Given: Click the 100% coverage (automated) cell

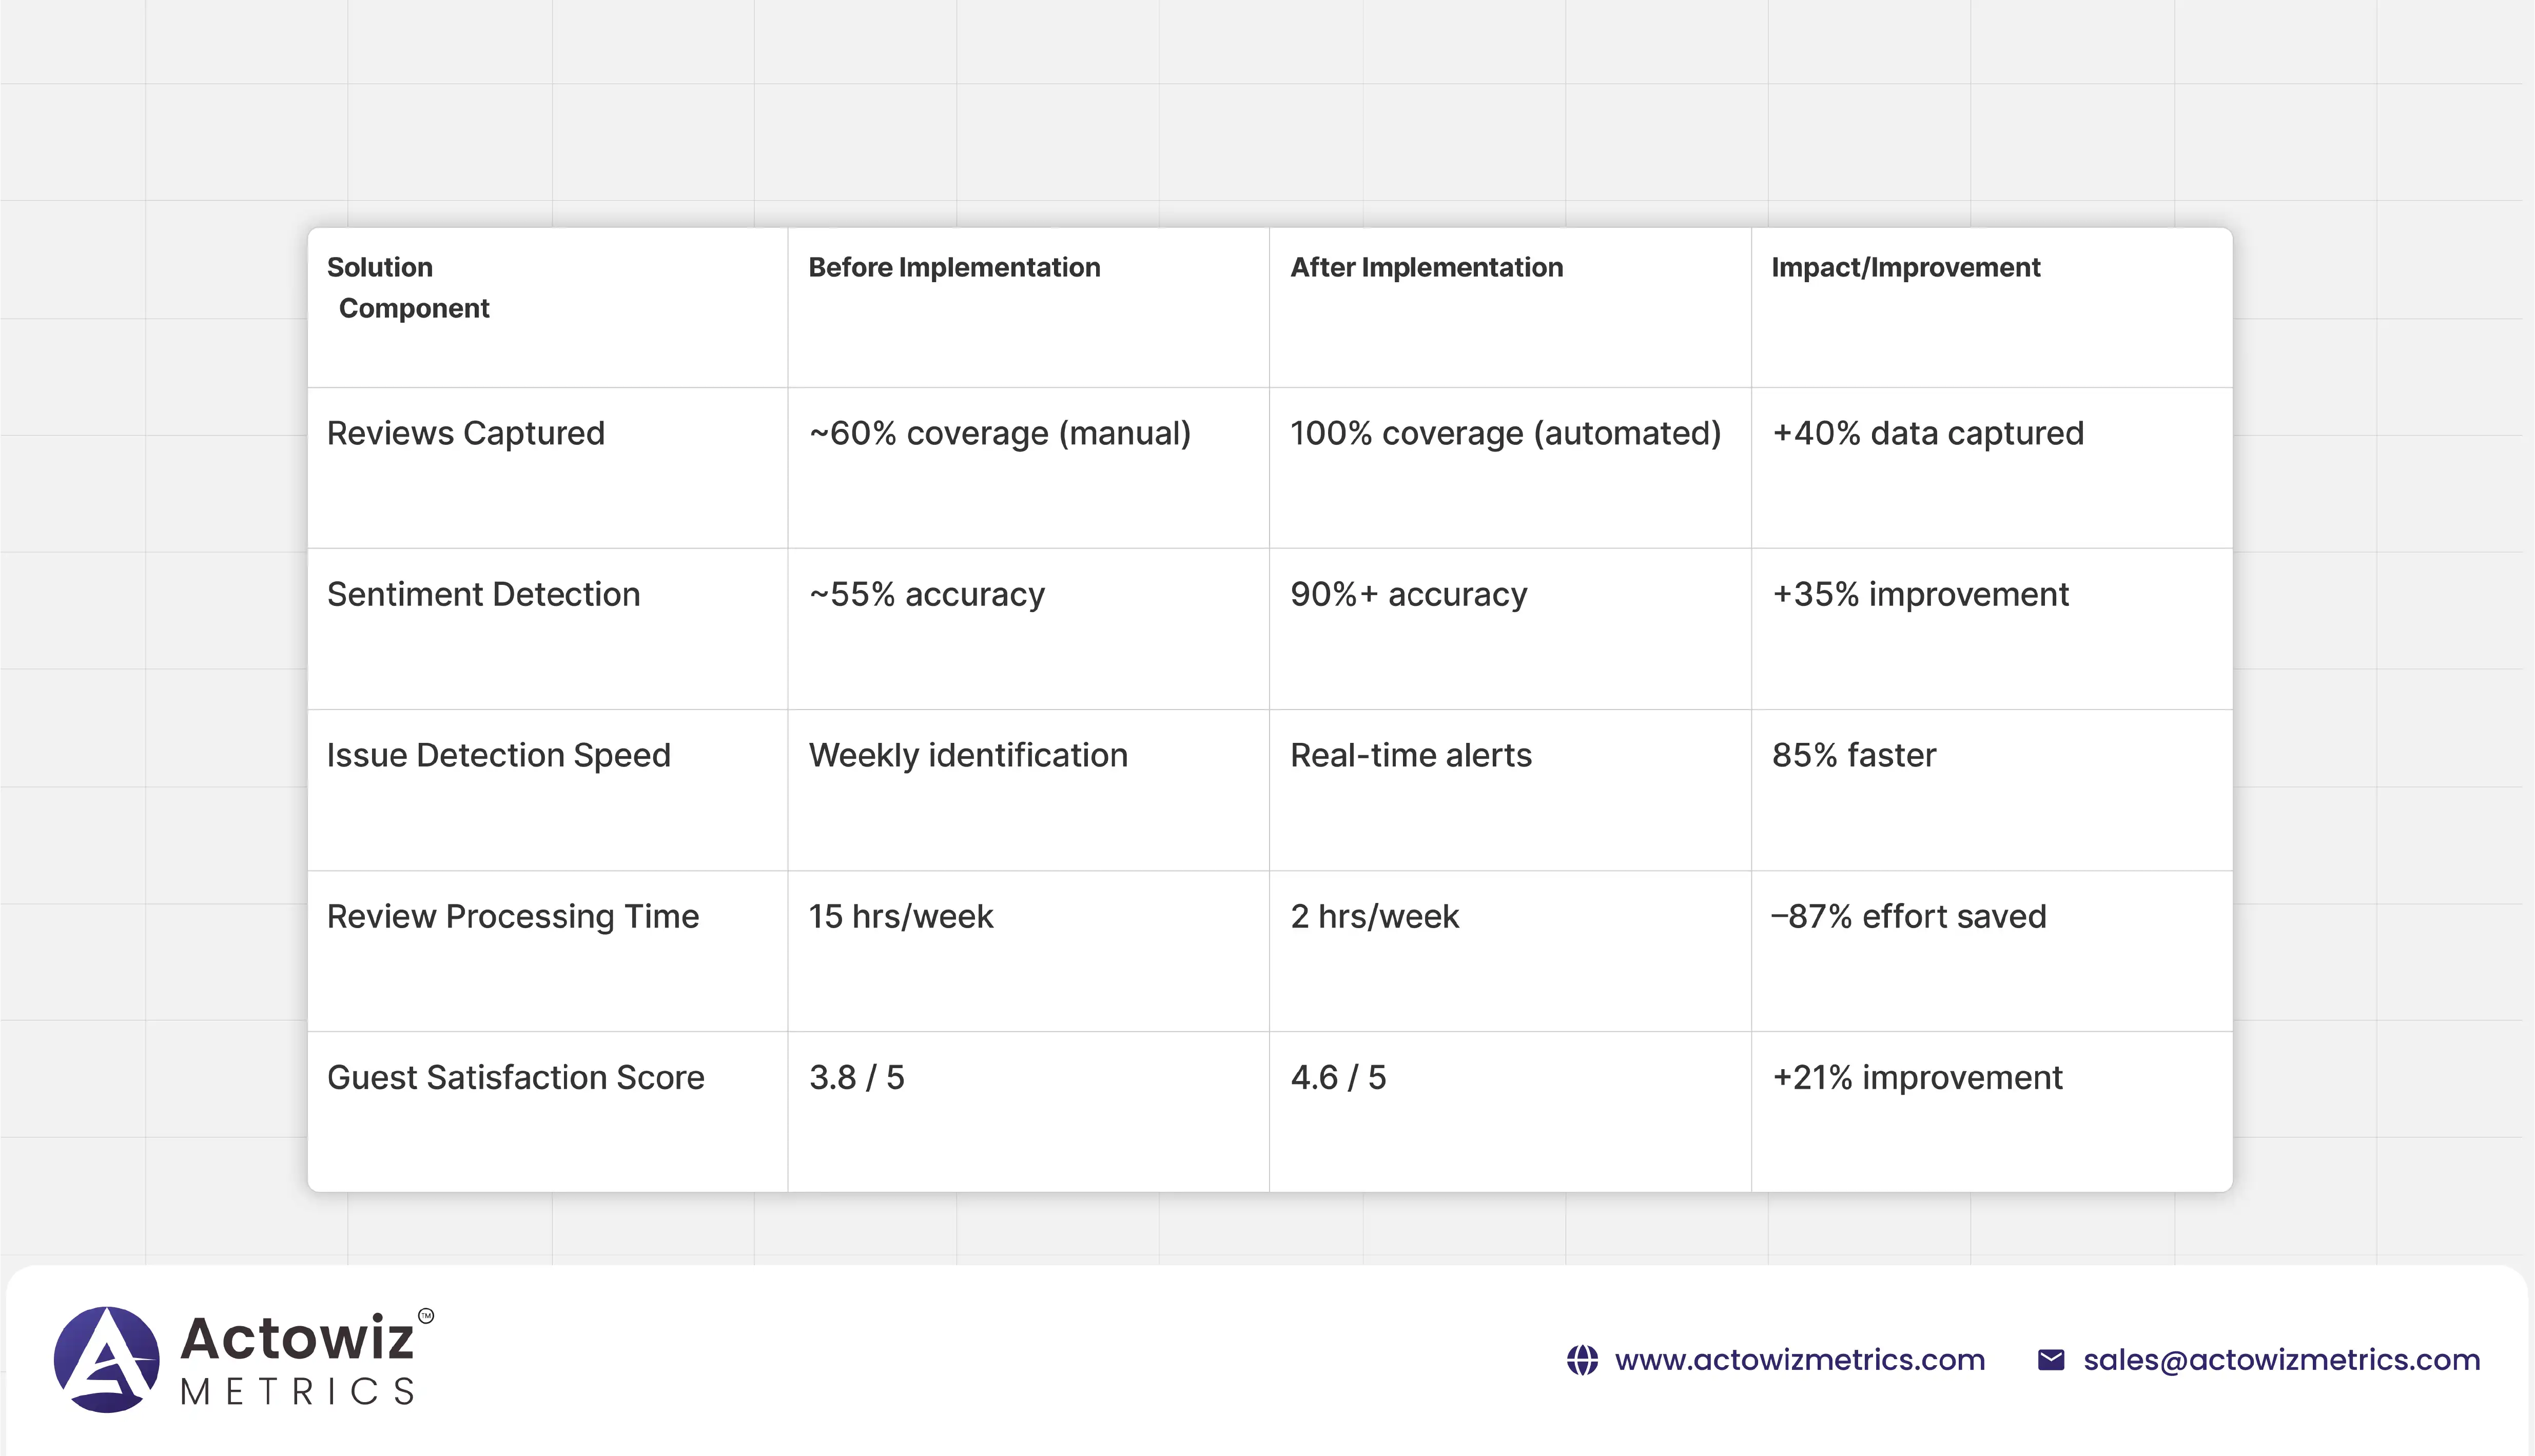Looking at the screenshot, I should 1505,433.
